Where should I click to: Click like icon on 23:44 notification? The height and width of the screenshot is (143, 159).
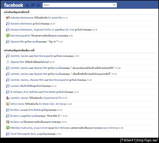click(8, 80)
